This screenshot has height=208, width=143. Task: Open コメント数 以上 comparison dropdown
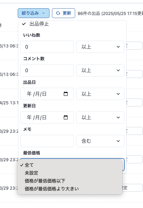100,70
